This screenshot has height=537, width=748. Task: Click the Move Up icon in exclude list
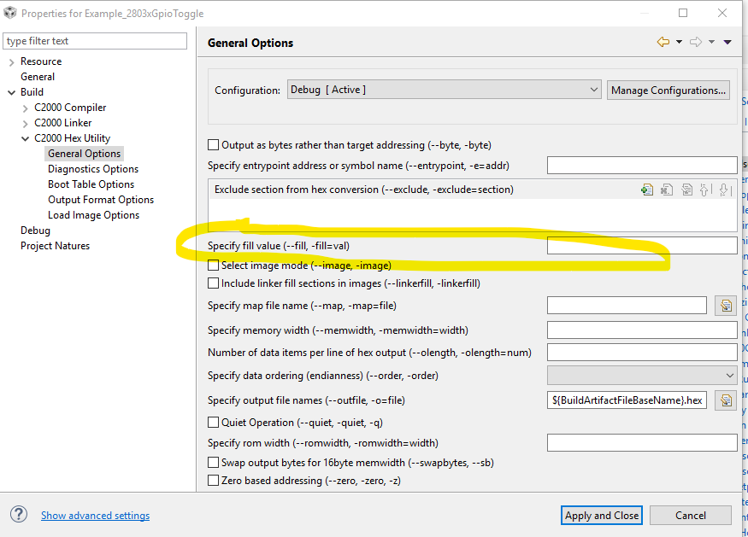click(705, 190)
